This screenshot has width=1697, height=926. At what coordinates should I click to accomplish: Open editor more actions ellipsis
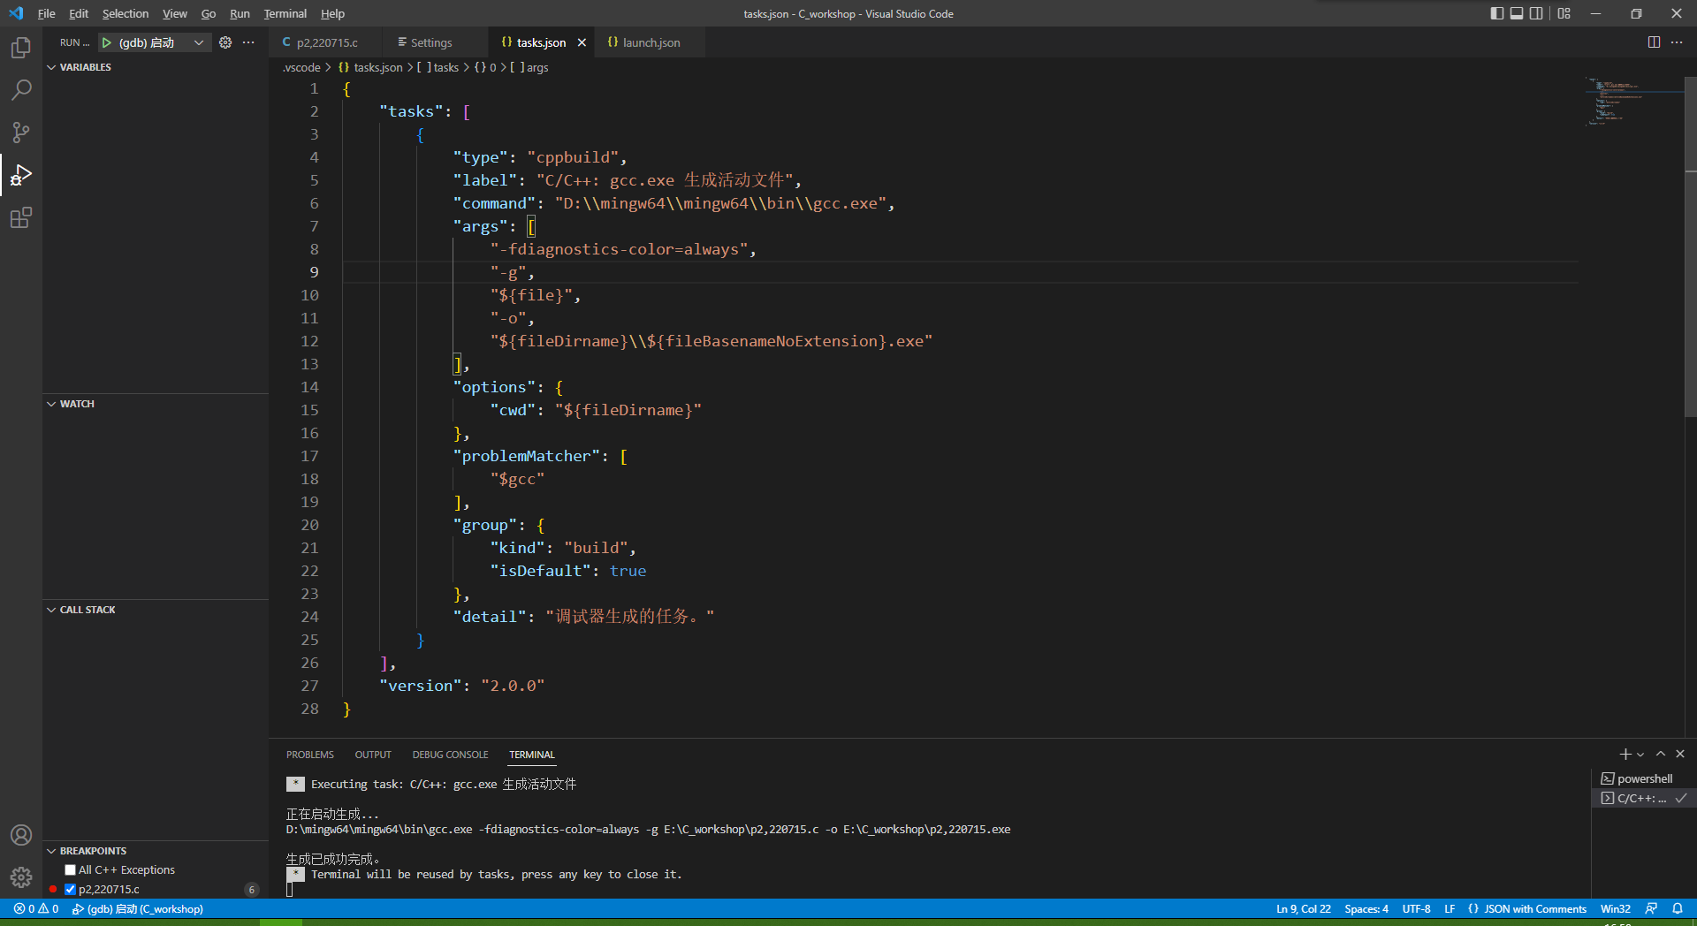click(1677, 42)
